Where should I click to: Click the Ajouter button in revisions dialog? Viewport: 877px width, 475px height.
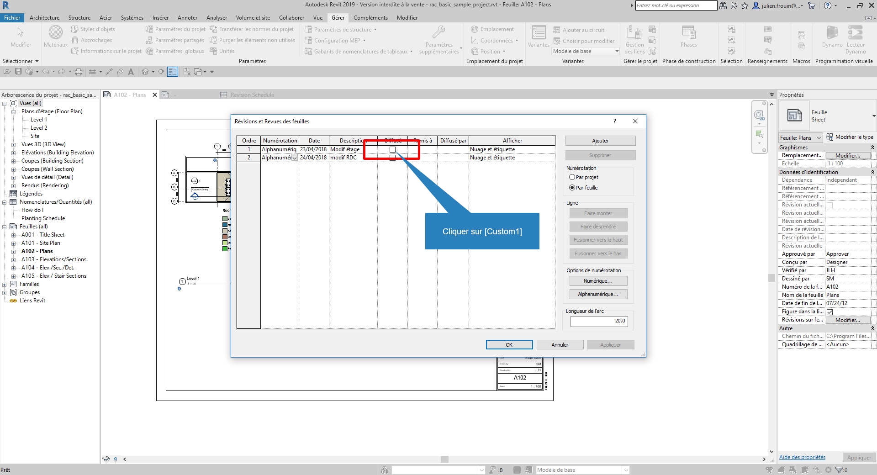(x=600, y=141)
